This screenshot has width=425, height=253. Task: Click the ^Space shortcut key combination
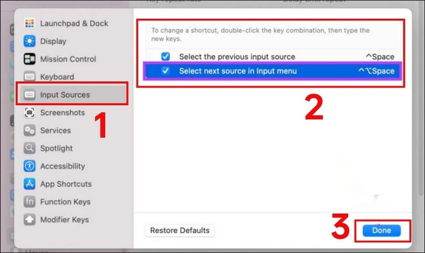[380, 56]
